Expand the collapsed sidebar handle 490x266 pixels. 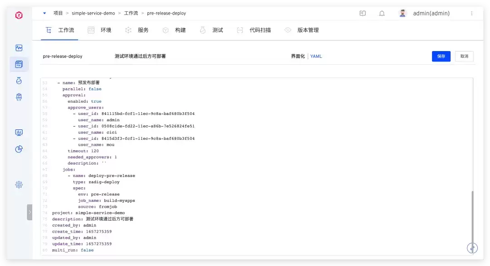(29, 212)
